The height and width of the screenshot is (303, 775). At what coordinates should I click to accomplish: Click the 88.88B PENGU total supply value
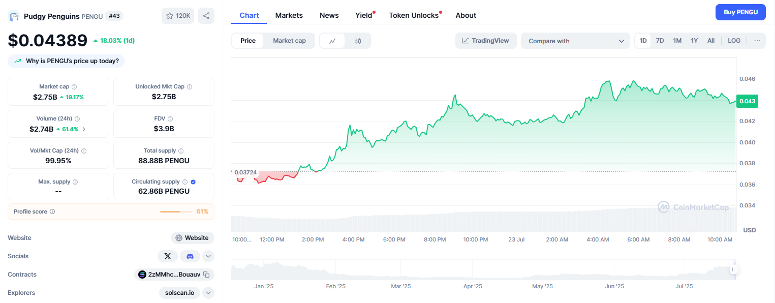(x=164, y=161)
